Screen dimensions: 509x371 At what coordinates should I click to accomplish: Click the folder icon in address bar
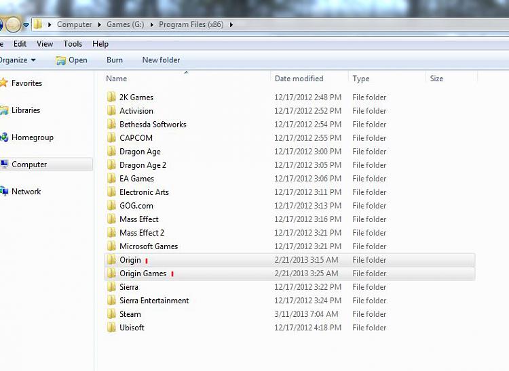(x=38, y=24)
